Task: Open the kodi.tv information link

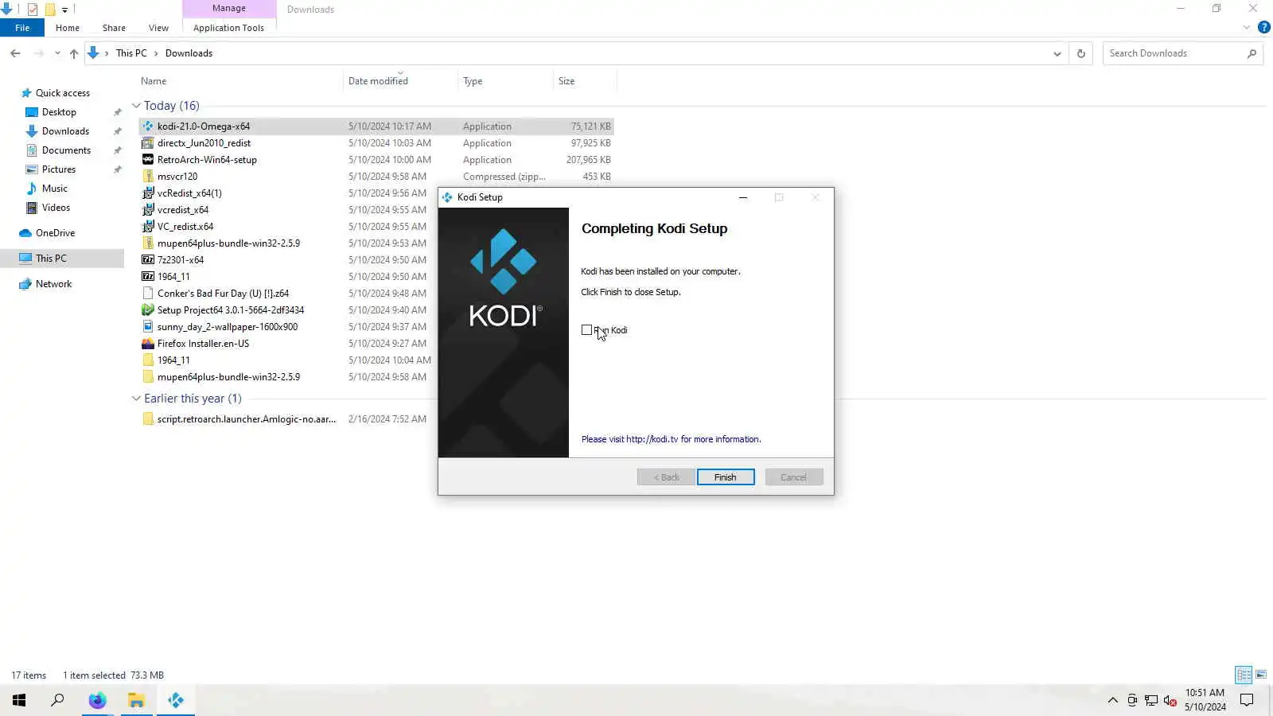Action: 671,439
